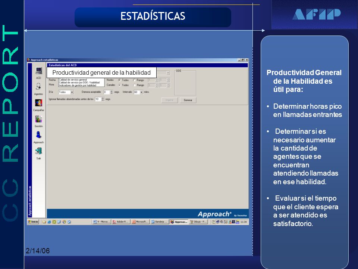This screenshot has height=269, width=358.
Task: Choose 'Indicadores de gestión por habilidad' entry
Action: (x=78, y=85)
